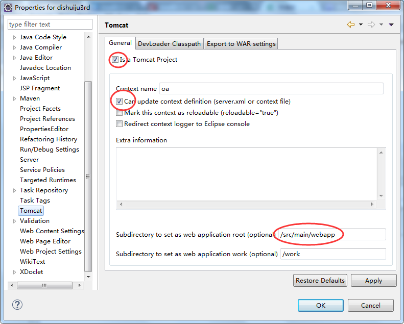Expand the JavaScript node

[x=14, y=78]
